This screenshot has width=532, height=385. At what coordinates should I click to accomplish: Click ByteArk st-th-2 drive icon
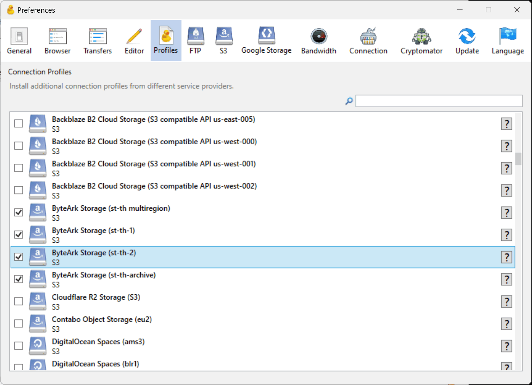coord(38,257)
